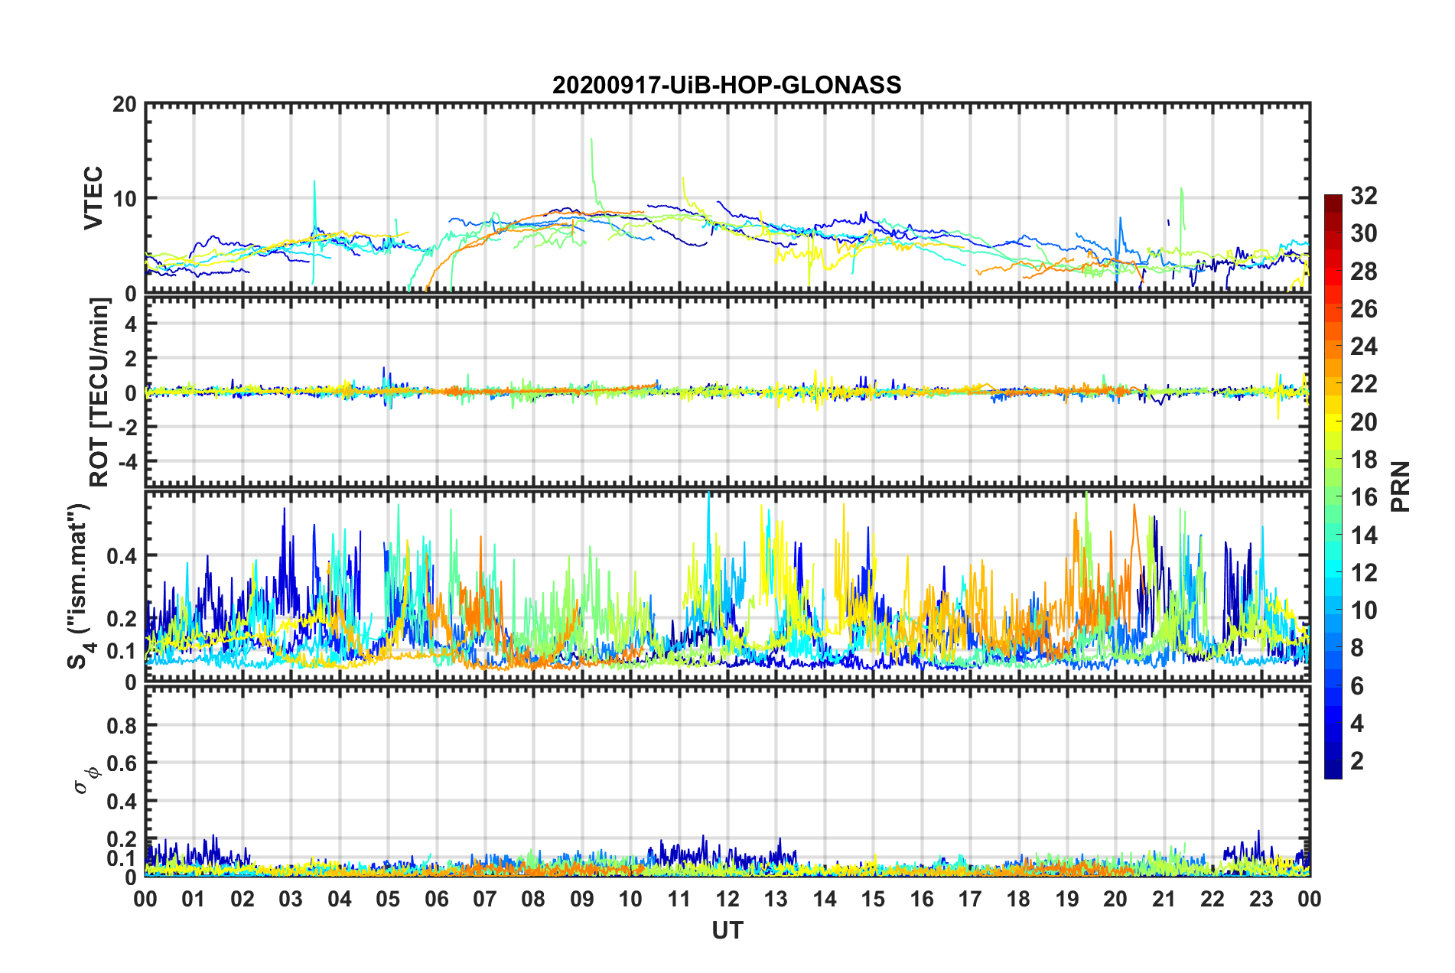Click colorbar tick label 14
The width and height of the screenshot is (1455, 973).
1363,535
